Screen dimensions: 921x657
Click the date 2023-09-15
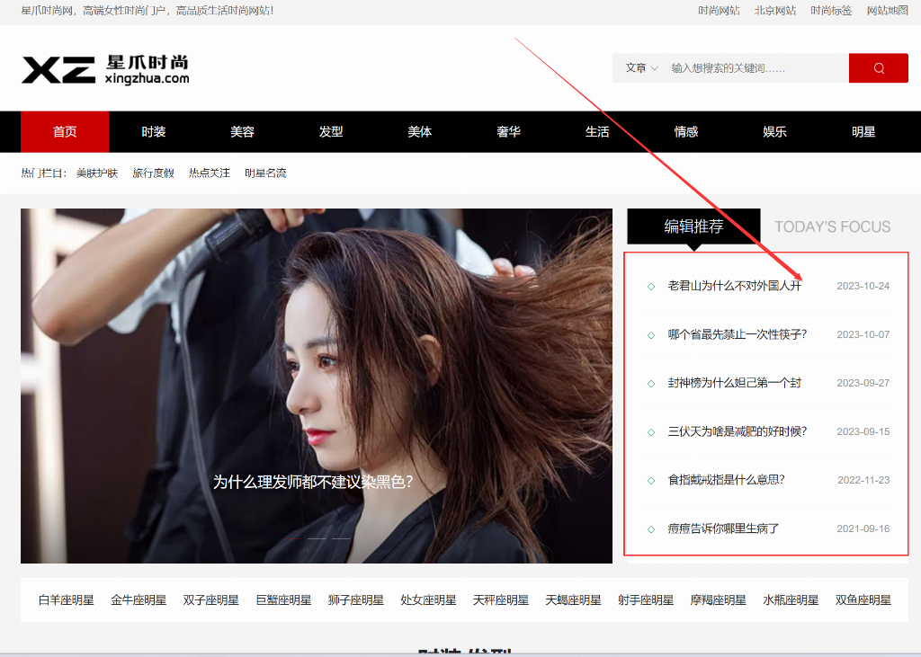863,431
